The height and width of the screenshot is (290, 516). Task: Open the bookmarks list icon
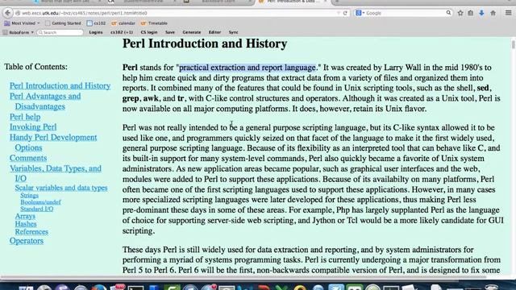[x=471, y=13]
